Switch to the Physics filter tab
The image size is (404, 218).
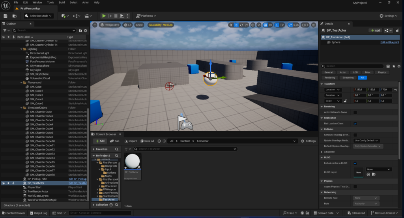(382, 72)
